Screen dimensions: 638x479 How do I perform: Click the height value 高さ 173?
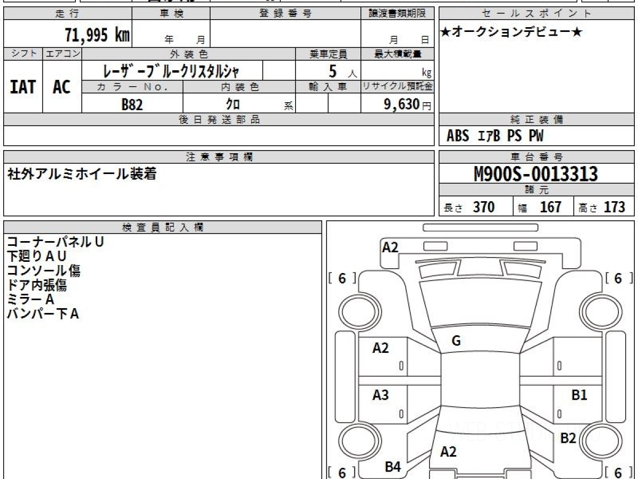point(602,207)
